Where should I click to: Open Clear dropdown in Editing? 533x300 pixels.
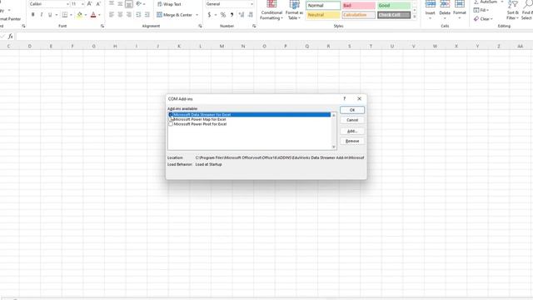[x=483, y=18]
